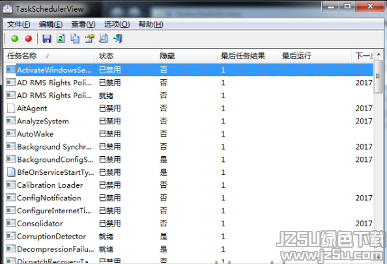The width and height of the screenshot is (387, 264).
Task: Click the icon of the ConfigureInternetTi... row
Action: [11, 211]
